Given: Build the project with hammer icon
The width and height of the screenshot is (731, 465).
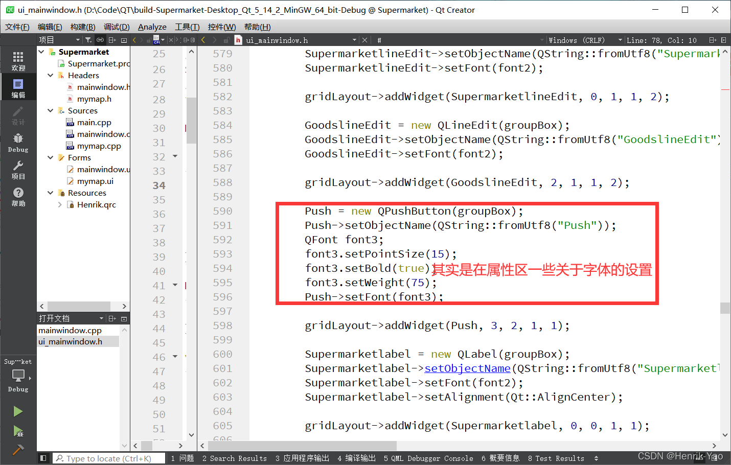Looking at the screenshot, I should (x=18, y=450).
